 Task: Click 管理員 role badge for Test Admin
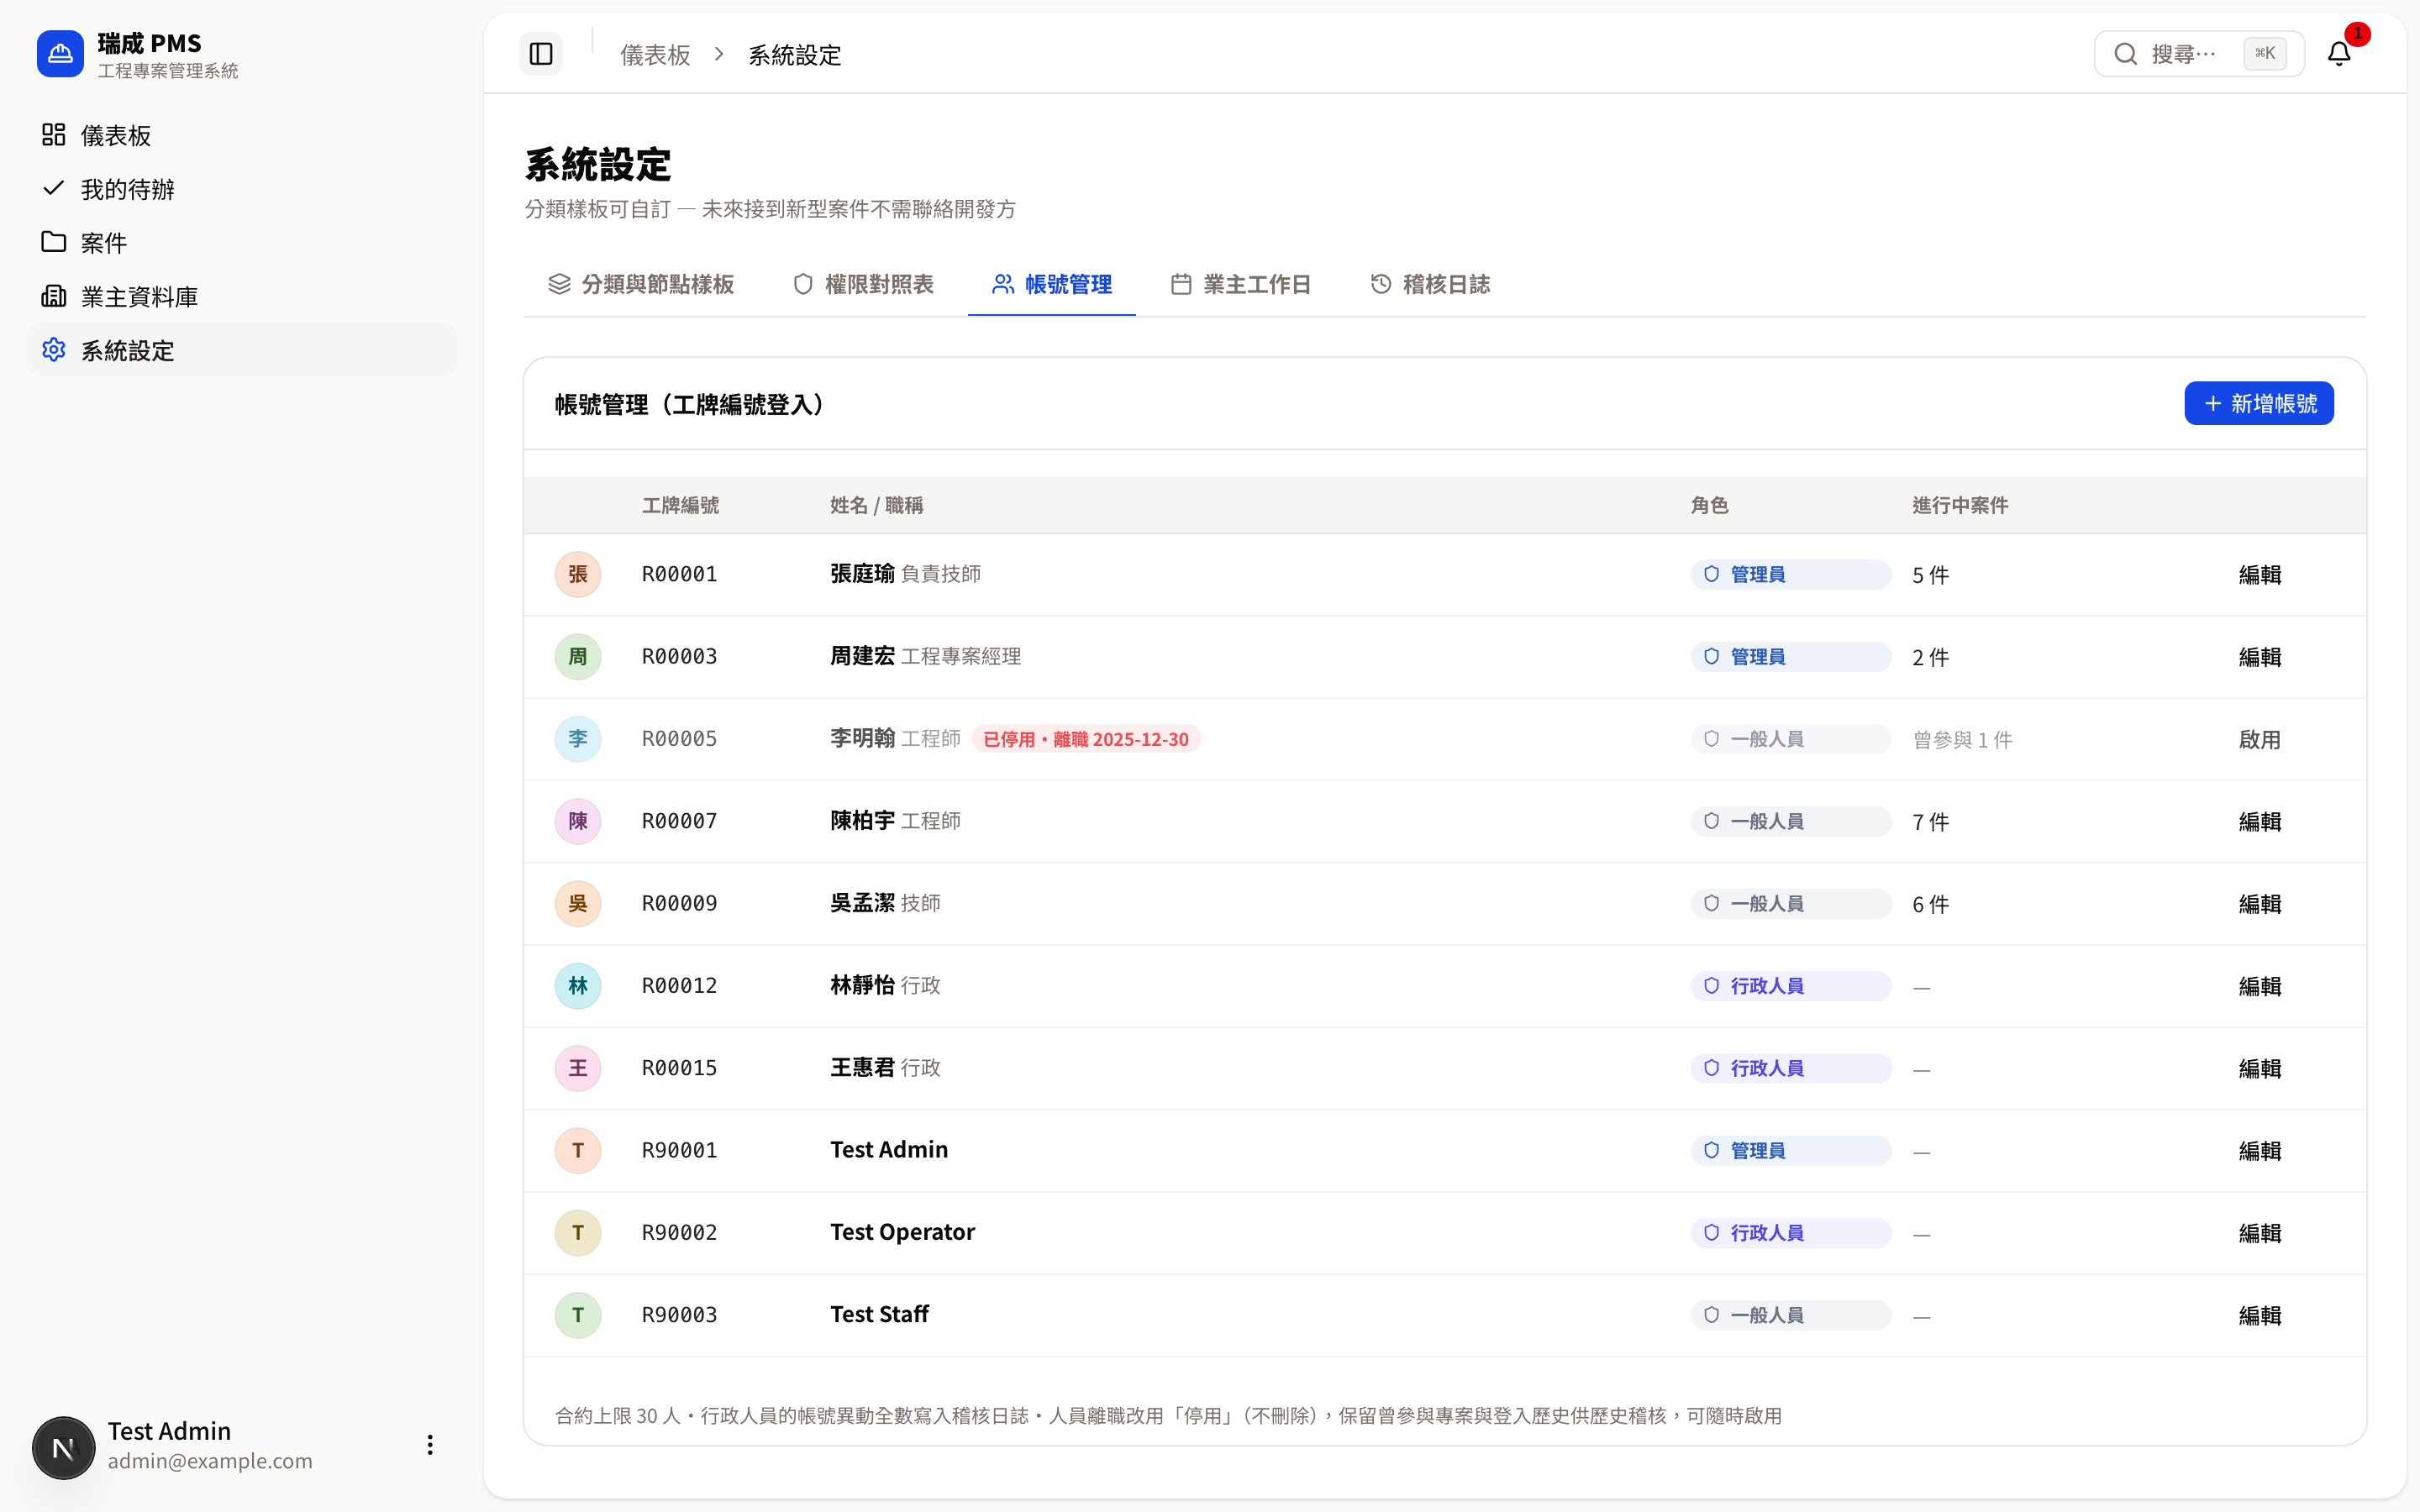click(1790, 1150)
